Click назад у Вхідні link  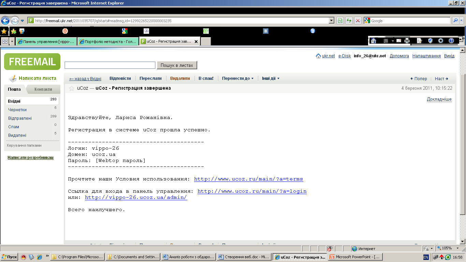point(85,78)
